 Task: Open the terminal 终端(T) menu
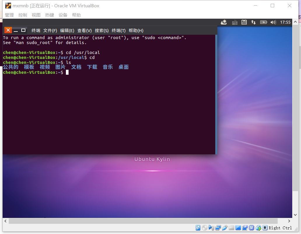(119, 31)
